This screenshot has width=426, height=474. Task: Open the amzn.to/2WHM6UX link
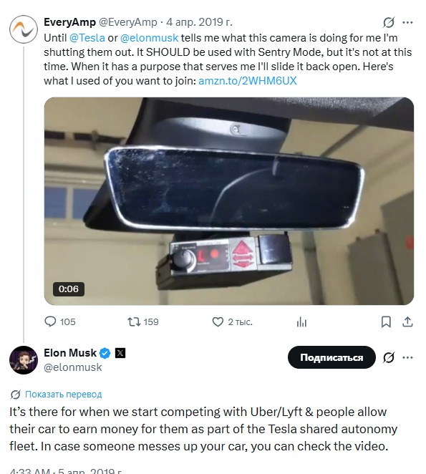tap(247, 81)
